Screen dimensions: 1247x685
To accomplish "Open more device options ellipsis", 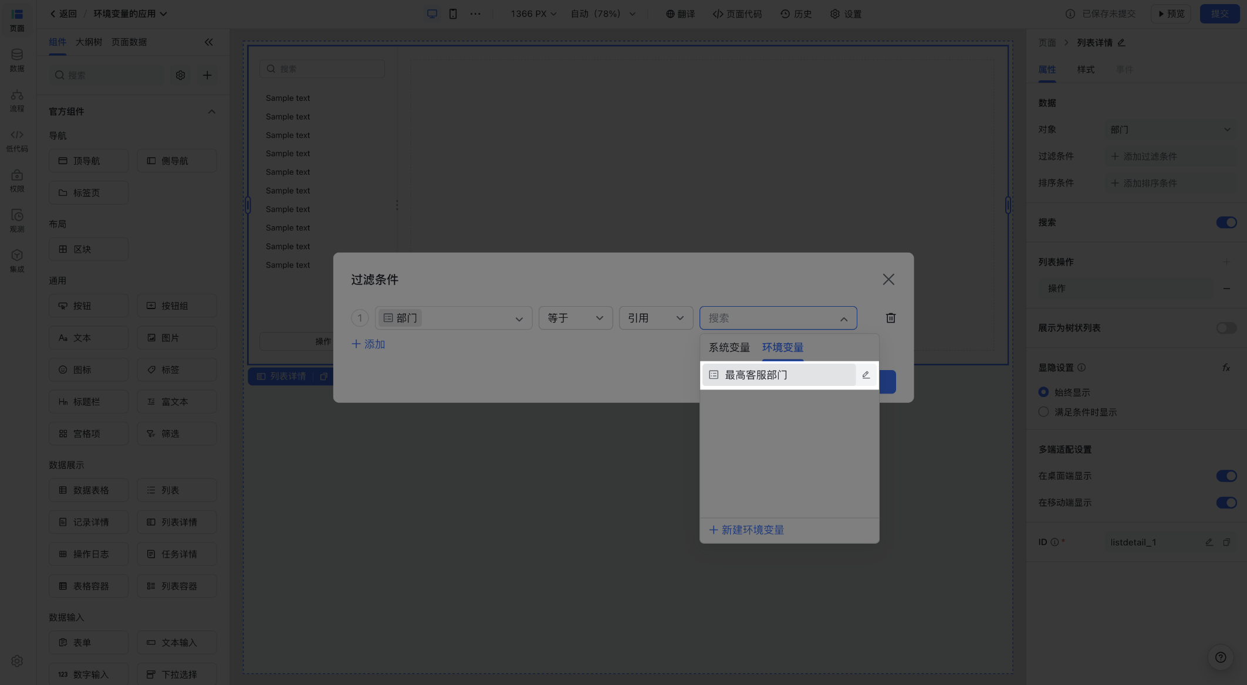I will point(475,13).
